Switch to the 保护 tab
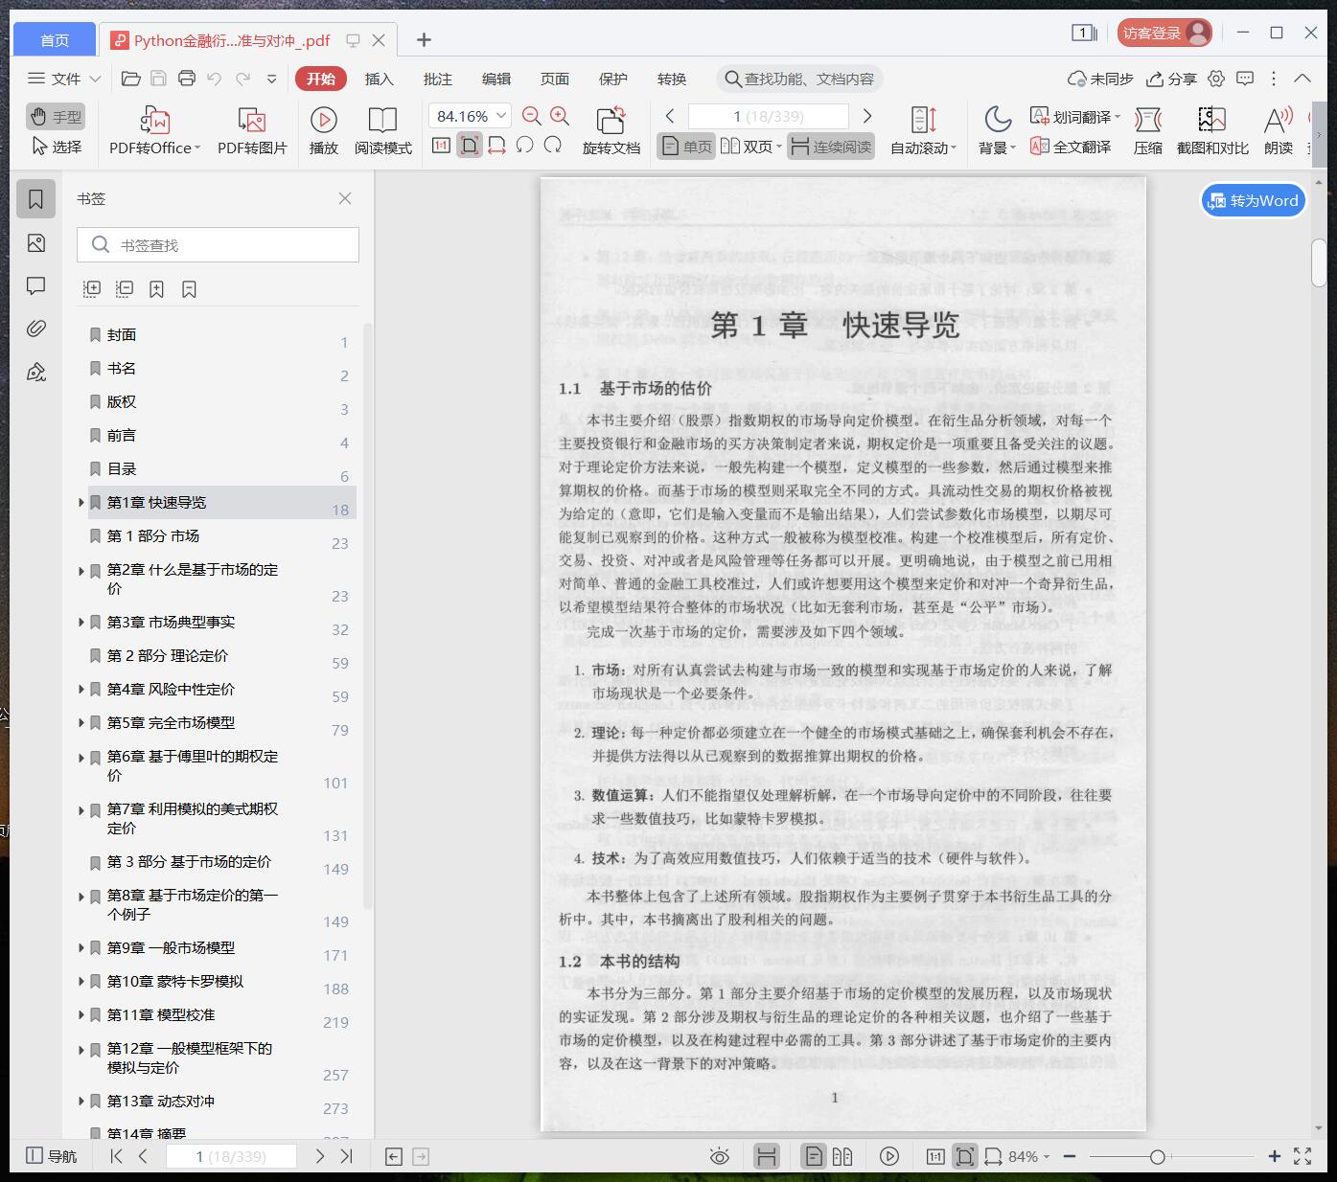The width and height of the screenshot is (1337, 1182). pos(613,79)
